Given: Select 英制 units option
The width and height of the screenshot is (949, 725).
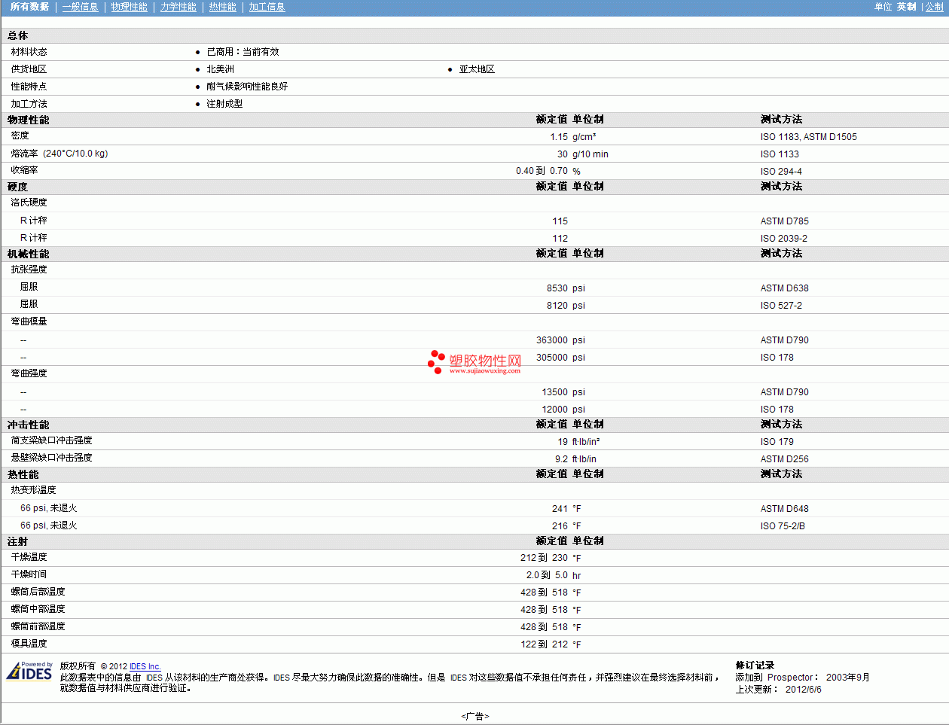Looking at the screenshot, I should click(x=906, y=7).
